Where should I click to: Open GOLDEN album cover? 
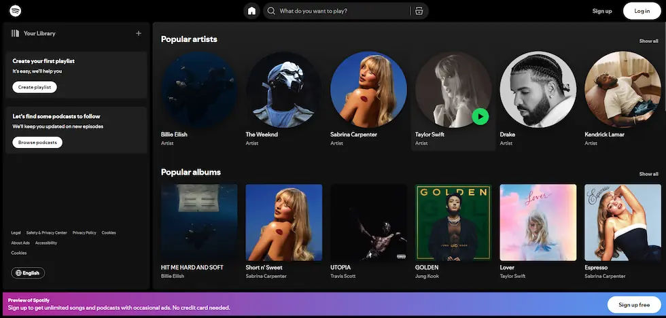(x=453, y=222)
